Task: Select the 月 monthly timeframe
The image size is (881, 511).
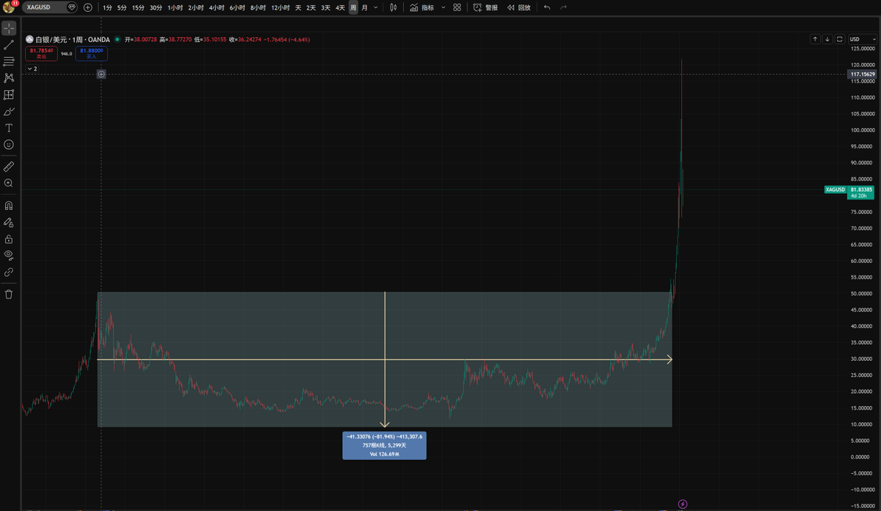Action: [365, 7]
